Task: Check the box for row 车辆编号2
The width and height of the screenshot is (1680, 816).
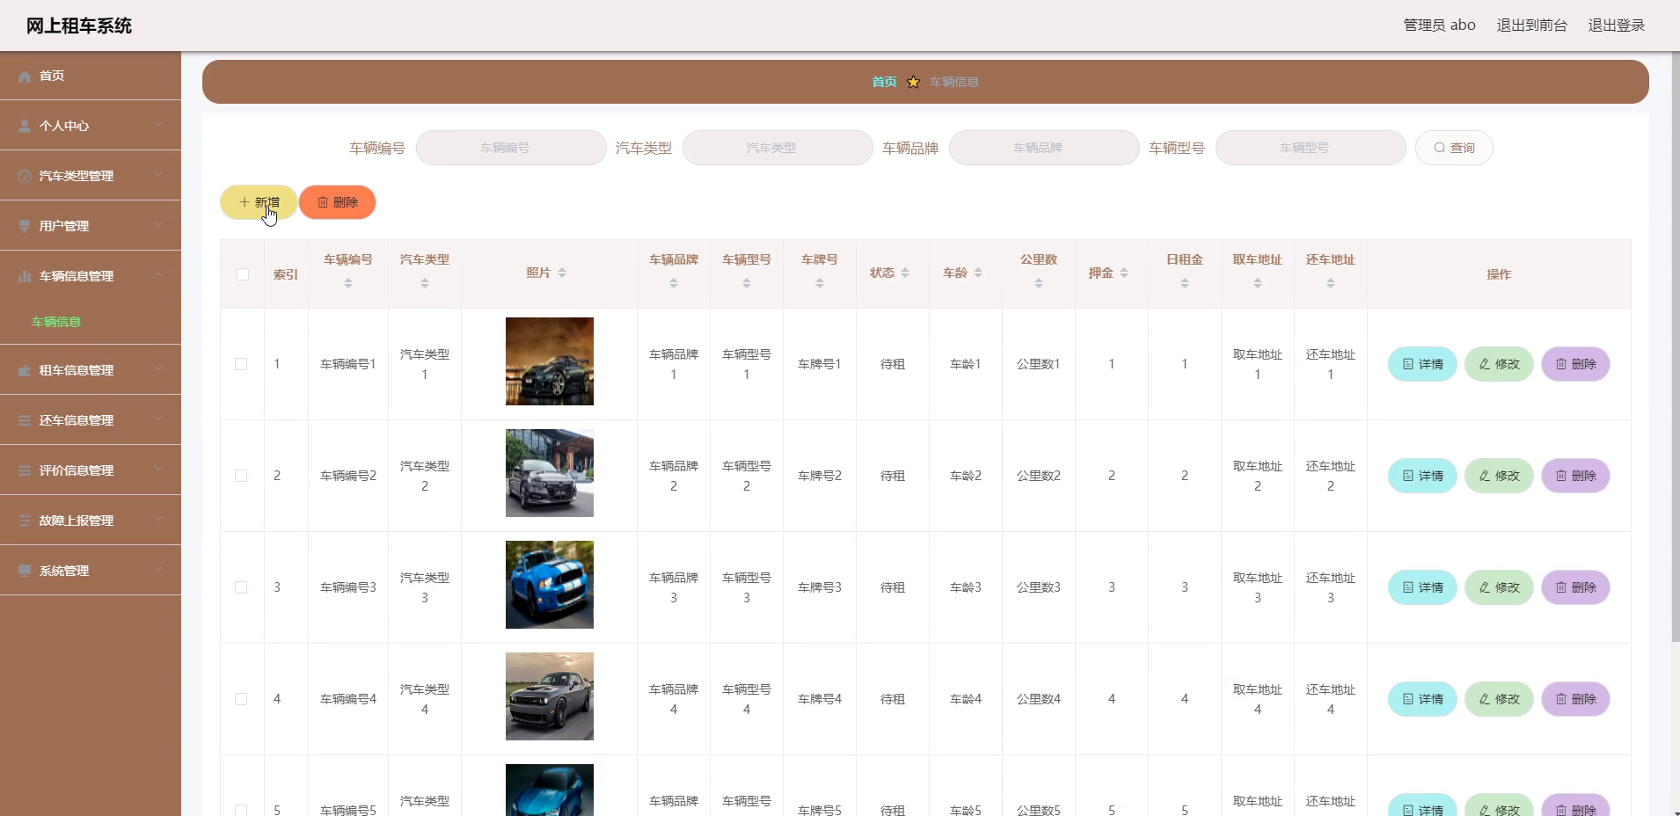Action: coord(241,476)
